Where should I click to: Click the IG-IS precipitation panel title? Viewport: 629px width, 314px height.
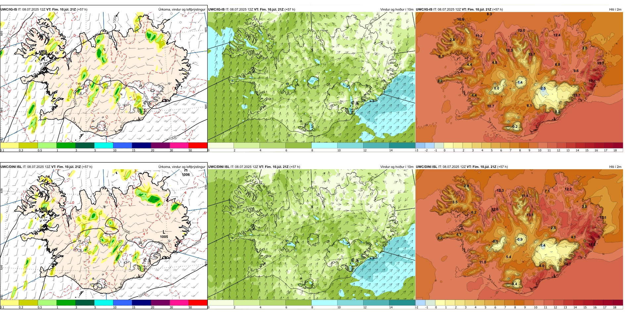coord(44,10)
